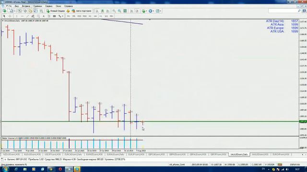Image resolution: width=307 pixels, height=172 pixels.
Task: Click the All_aforex_Cent profile in status bar
Action: coord(177,165)
